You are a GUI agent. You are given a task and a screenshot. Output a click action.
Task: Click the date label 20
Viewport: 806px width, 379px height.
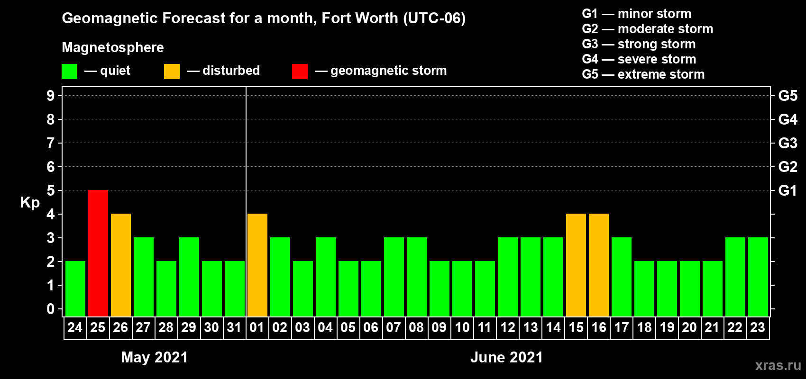tap(689, 327)
